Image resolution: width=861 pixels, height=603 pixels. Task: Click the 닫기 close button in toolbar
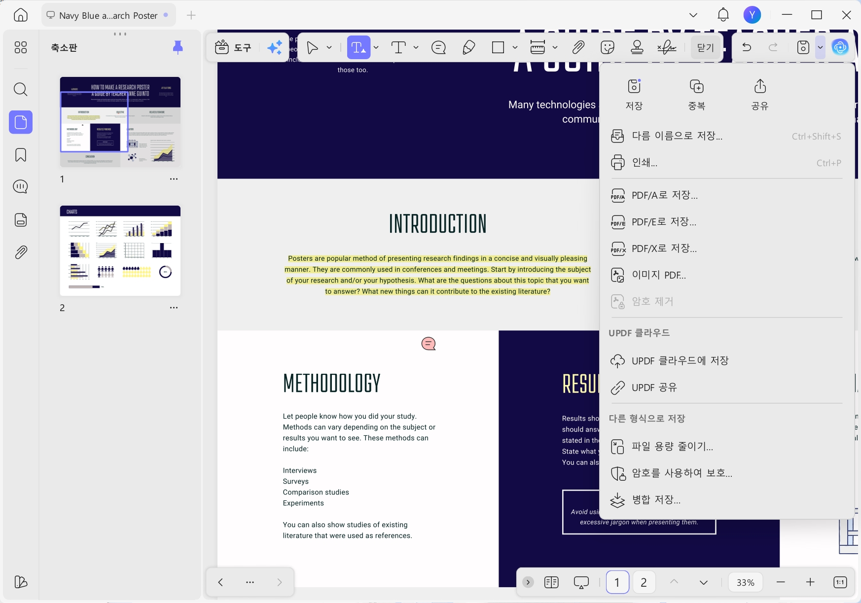tap(706, 47)
